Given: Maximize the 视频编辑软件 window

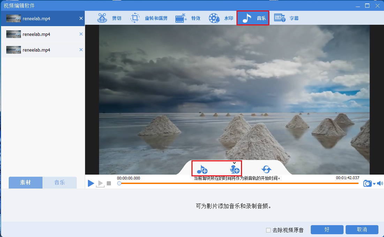Looking at the screenshot, I should coord(367,6).
